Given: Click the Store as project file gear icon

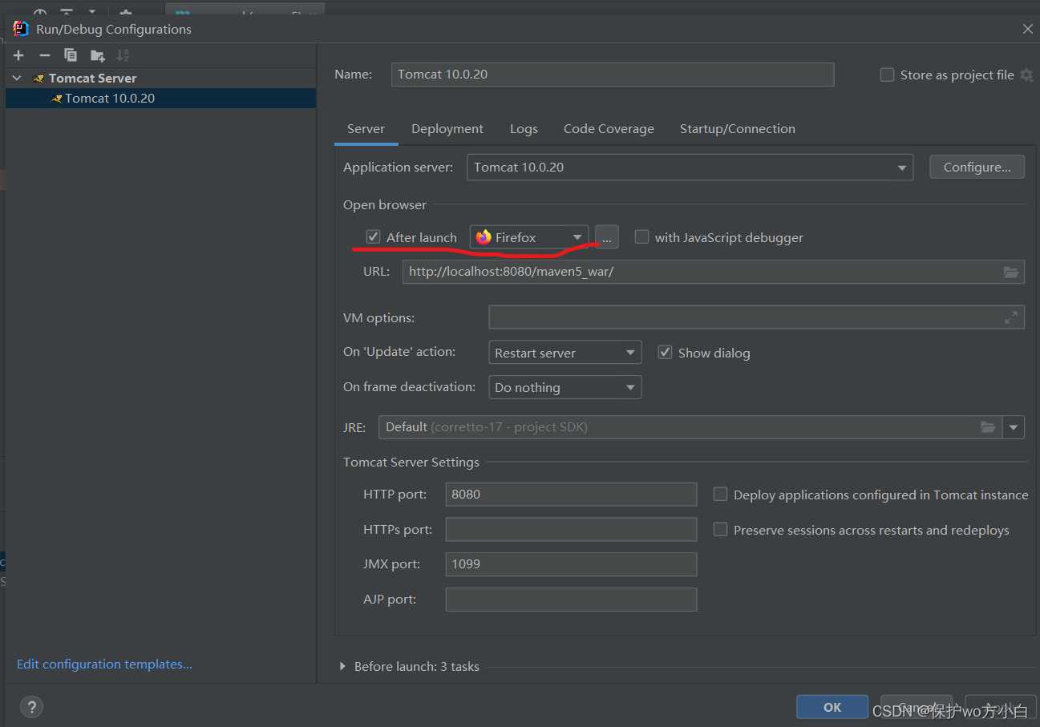Looking at the screenshot, I should point(1026,75).
